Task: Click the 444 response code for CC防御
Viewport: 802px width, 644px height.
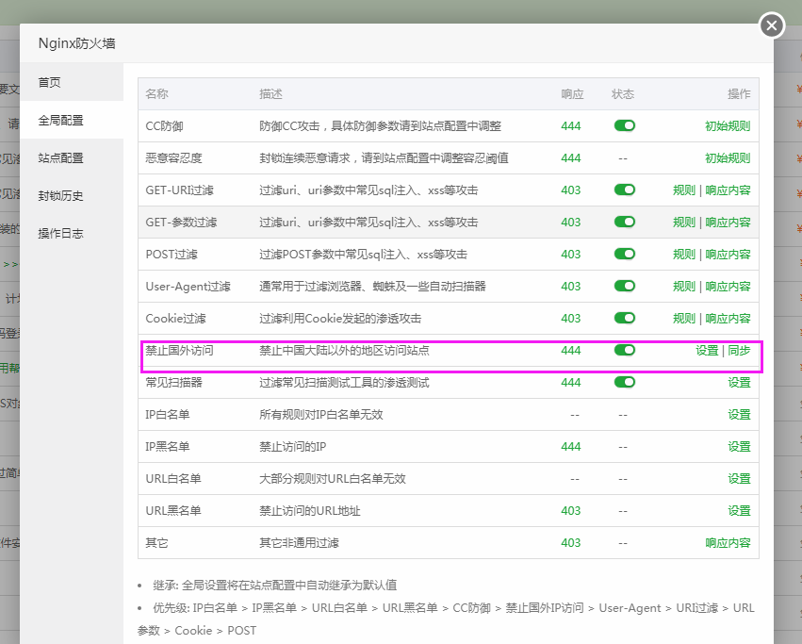Action: 571,126
